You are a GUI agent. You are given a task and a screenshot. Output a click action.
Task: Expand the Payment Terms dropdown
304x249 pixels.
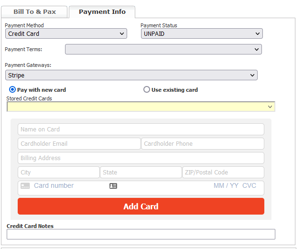pos(163,49)
